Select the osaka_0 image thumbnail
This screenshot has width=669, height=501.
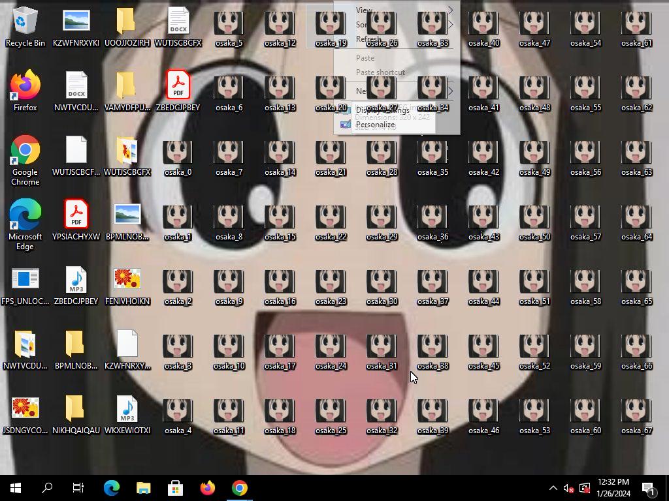pyautogui.click(x=178, y=159)
